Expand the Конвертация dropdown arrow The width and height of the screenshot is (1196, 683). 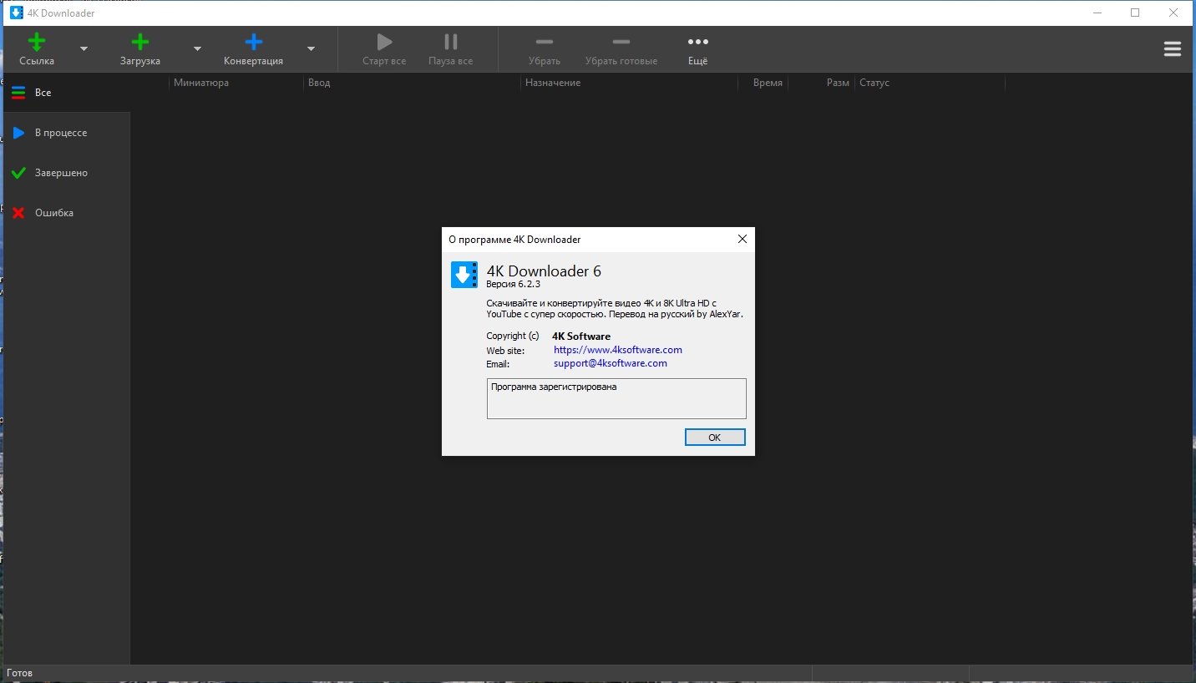click(x=311, y=49)
